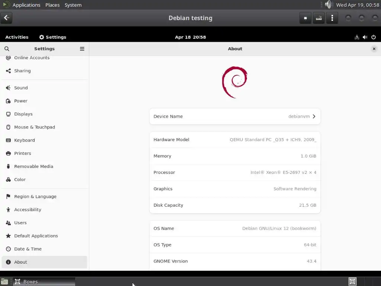Click the Hardware Model value text

coord(273,140)
